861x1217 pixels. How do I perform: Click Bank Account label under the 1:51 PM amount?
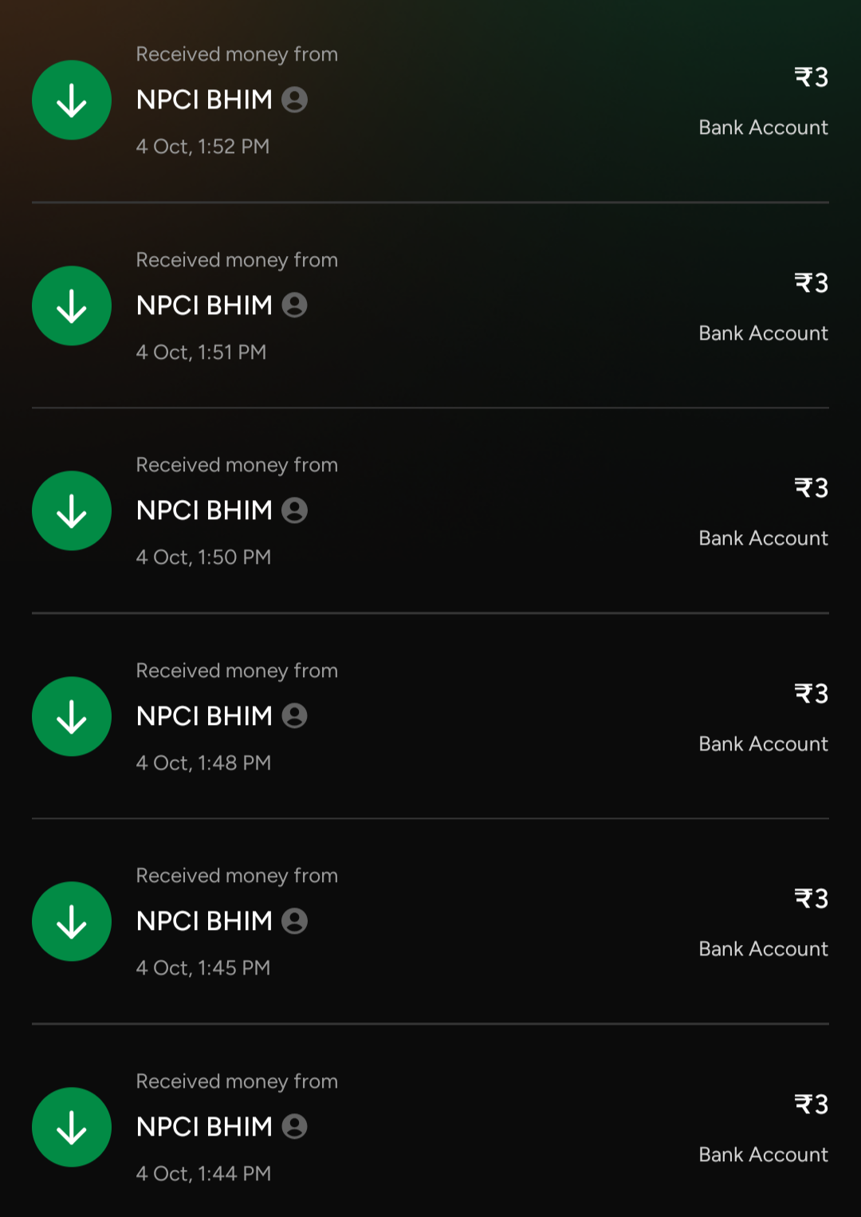pyautogui.click(x=763, y=333)
